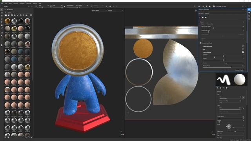Select the Clone tool

coord(2,25)
